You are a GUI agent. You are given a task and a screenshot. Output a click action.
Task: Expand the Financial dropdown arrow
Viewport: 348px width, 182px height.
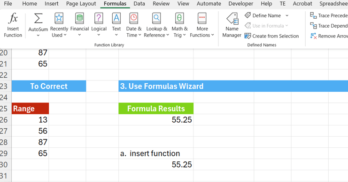[79, 35]
